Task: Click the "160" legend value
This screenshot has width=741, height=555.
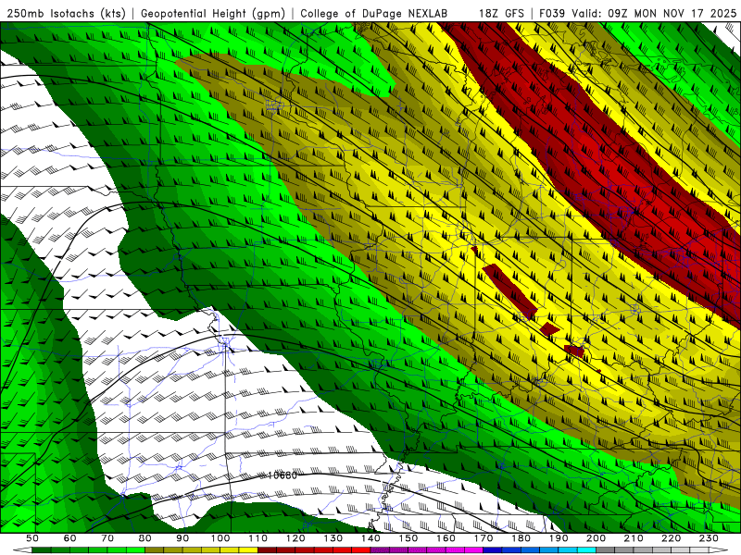Action: [446, 538]
